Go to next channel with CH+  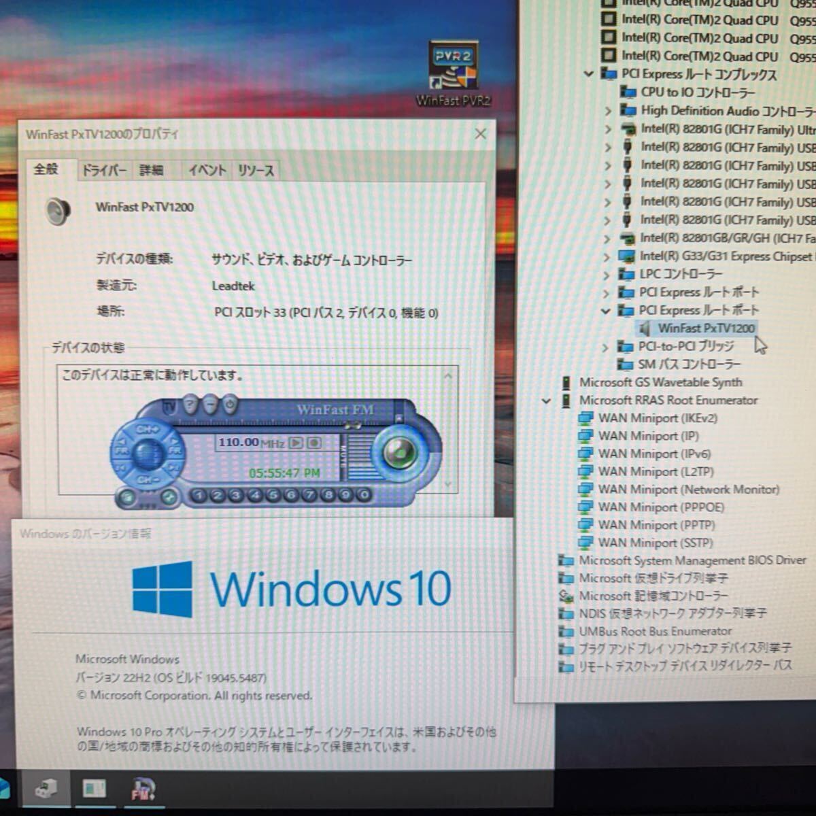click(x=148, y=428)
